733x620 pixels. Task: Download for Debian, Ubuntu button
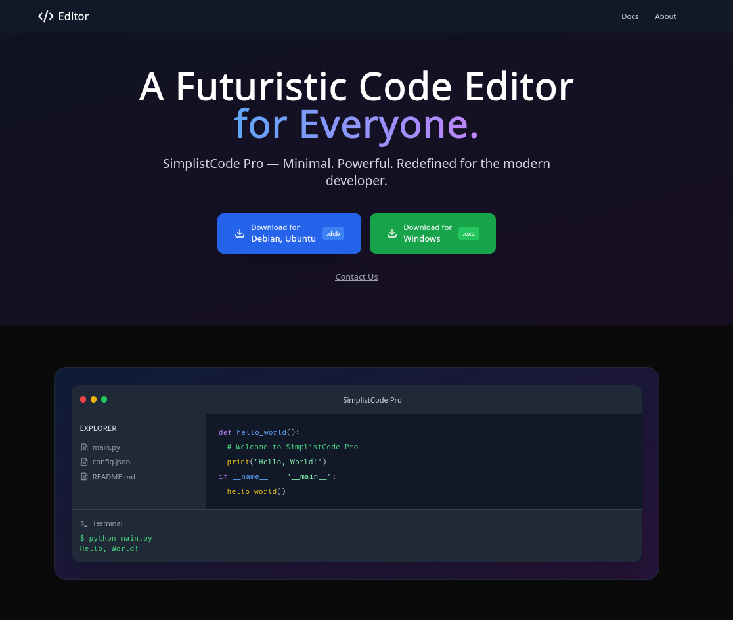(x=289, y=233)
